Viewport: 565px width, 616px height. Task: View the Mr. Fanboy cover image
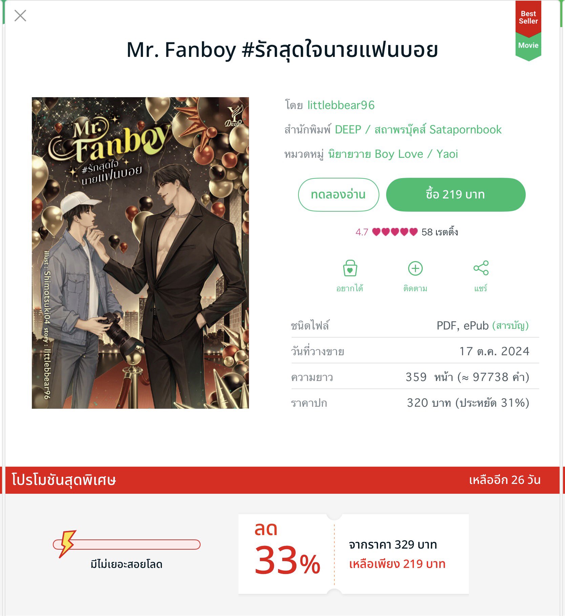pos(140,253)
